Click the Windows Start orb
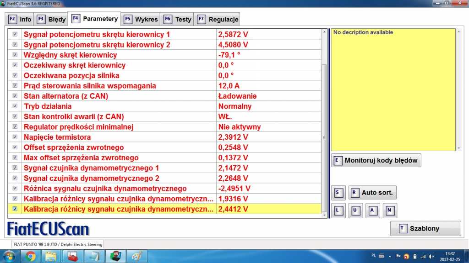The image size is (469, 263). [10, 256]
